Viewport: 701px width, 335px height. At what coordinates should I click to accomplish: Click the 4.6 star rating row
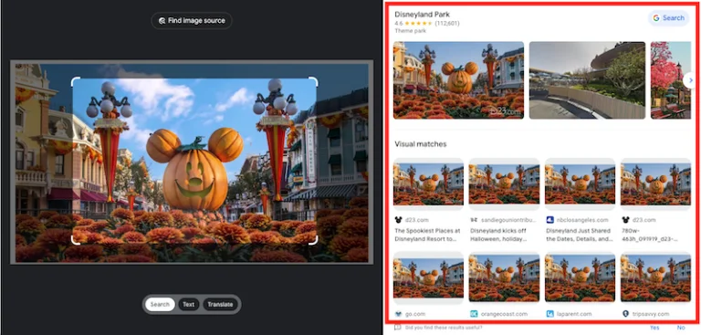(x=427, y=23)
